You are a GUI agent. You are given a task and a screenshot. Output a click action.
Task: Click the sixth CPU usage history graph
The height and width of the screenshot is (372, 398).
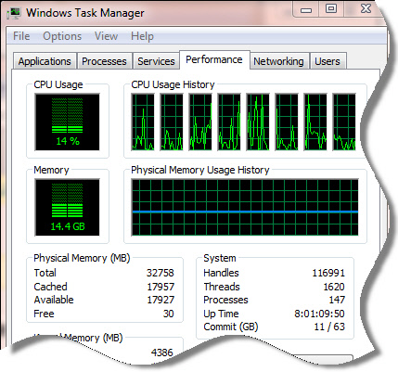coord(287,122)
